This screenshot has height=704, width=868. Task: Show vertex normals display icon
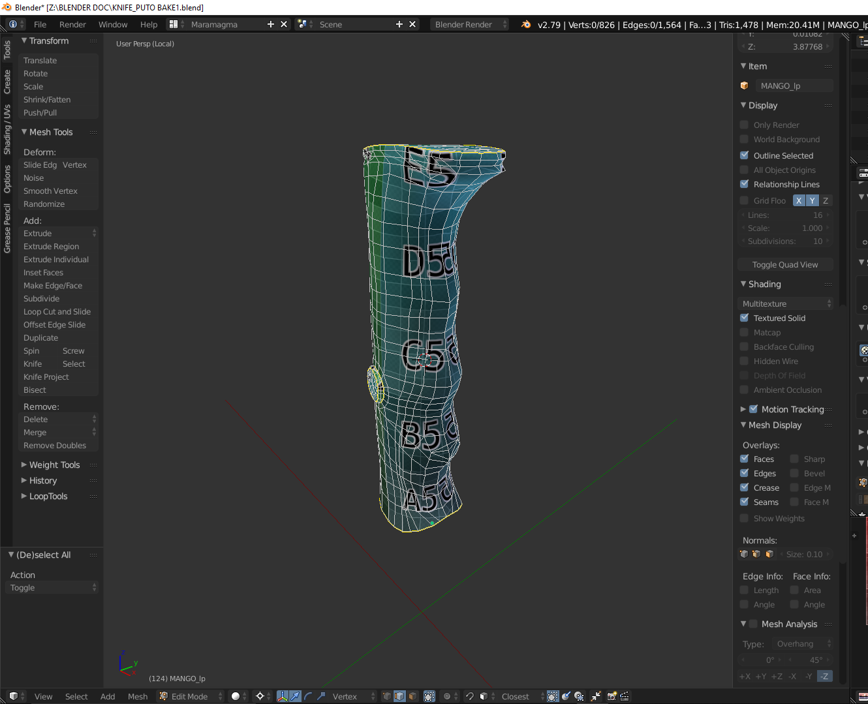(x=744, y=554)
